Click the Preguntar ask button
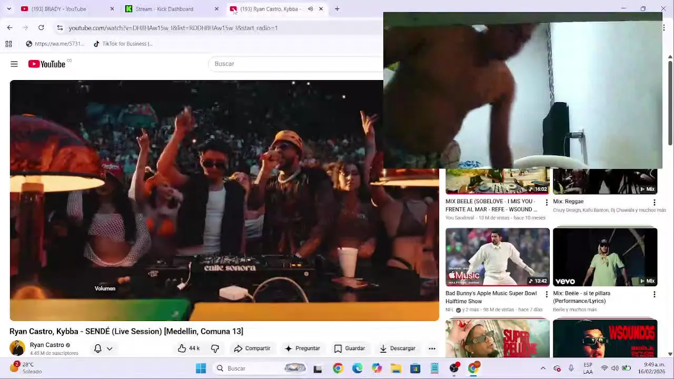The width and height of the screenshot is (674, 379). point(302,348)
